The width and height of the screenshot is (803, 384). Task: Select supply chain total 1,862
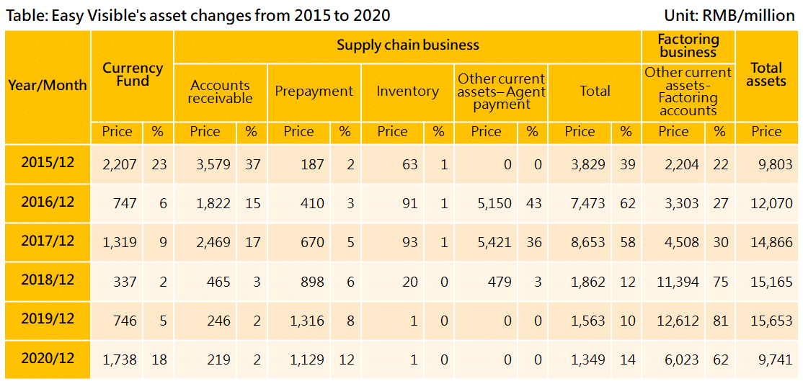coord(587,282)
